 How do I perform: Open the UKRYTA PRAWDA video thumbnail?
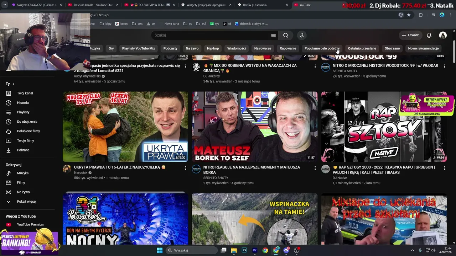click(125, 127)
